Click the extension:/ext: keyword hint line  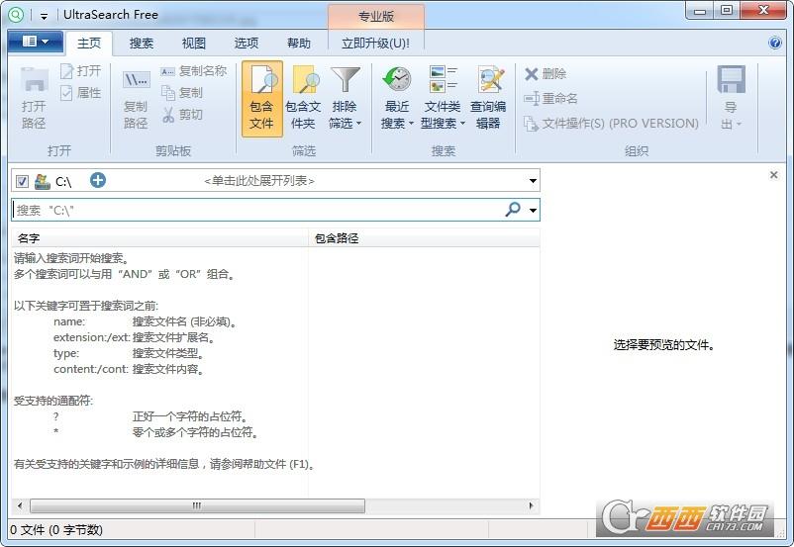(x=135, y=337)
